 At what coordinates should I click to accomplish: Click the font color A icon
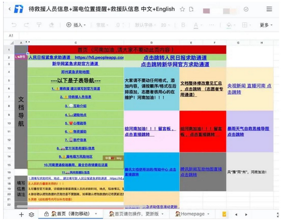tap(196, 25)
